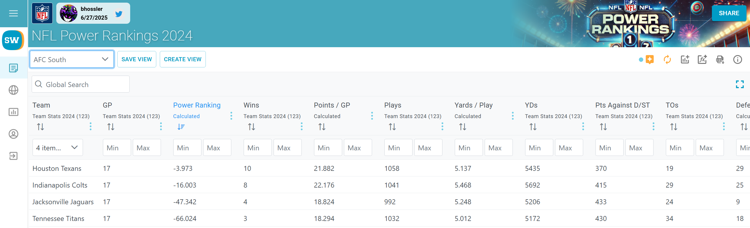Sort by Plays column
750x228 pixels.
(x=392, y=127)
